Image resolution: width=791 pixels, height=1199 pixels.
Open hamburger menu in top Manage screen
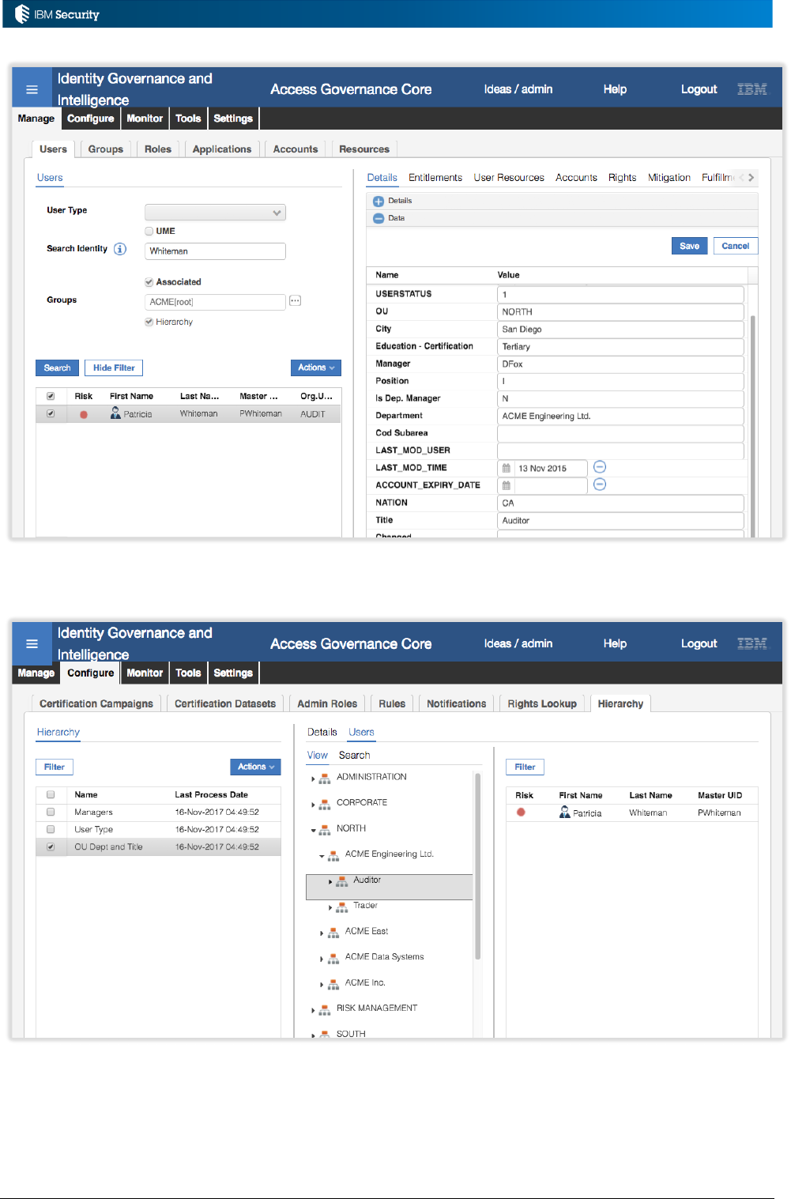pyautogui.click(x=32, y=89)
